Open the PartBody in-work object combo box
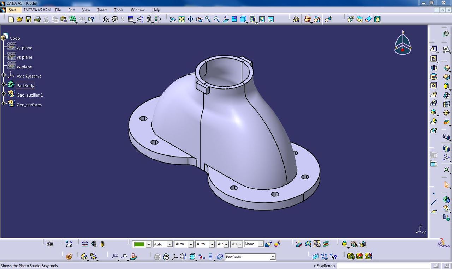 pyautogui.click(x=250, y=257)
